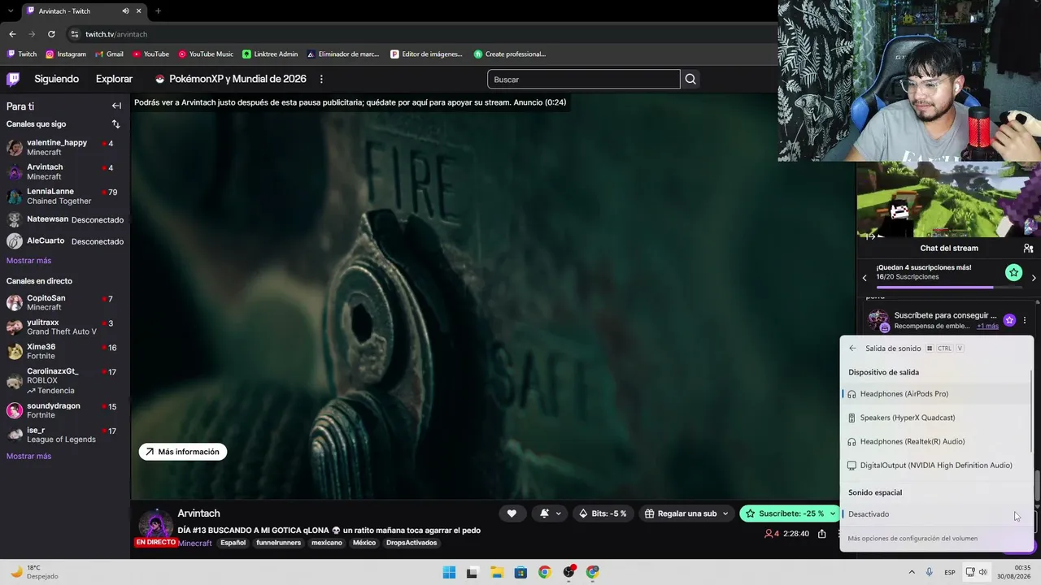Go to previous subscription goal banner
Viewport: 1041px width, 585px height.
coord(865,278)
